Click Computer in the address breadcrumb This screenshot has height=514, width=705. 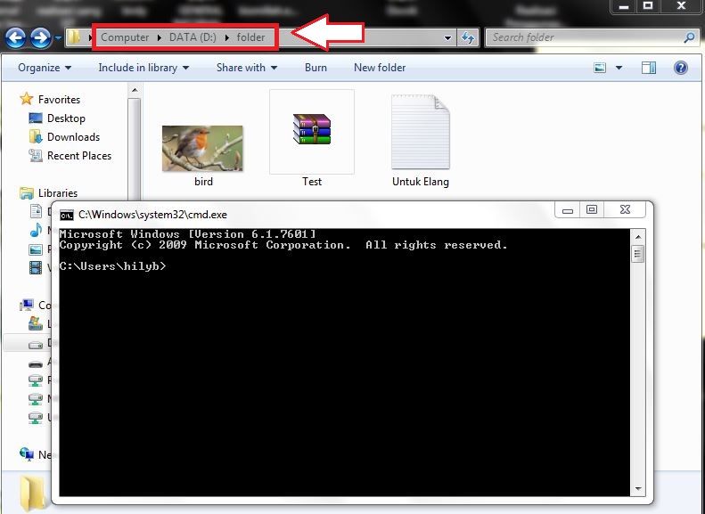[125, 37]
